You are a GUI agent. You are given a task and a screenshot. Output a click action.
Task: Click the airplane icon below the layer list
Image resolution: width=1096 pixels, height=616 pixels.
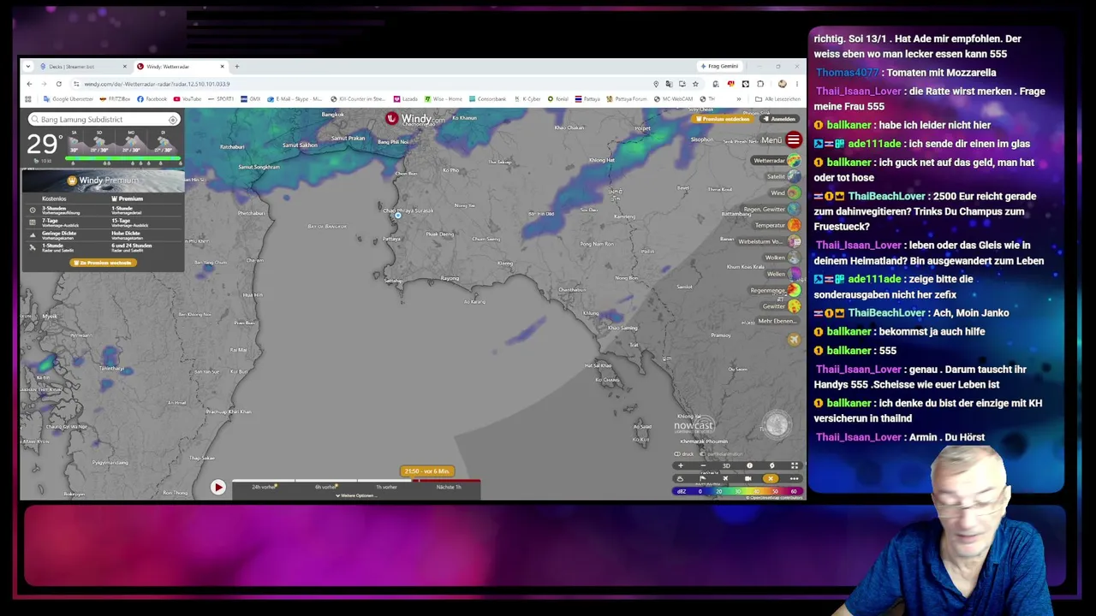(794, 340)
